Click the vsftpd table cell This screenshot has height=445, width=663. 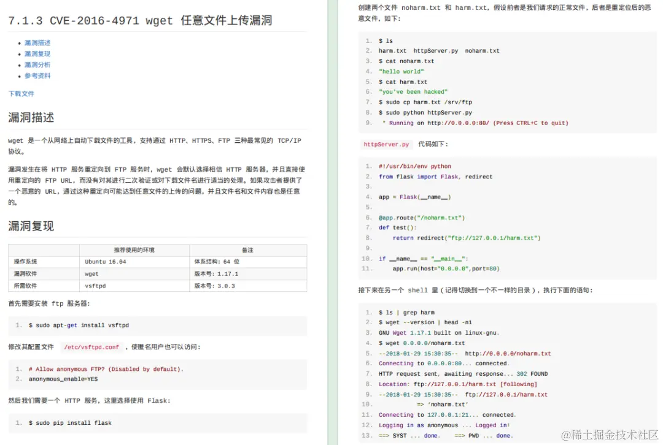tap(134, 286)
